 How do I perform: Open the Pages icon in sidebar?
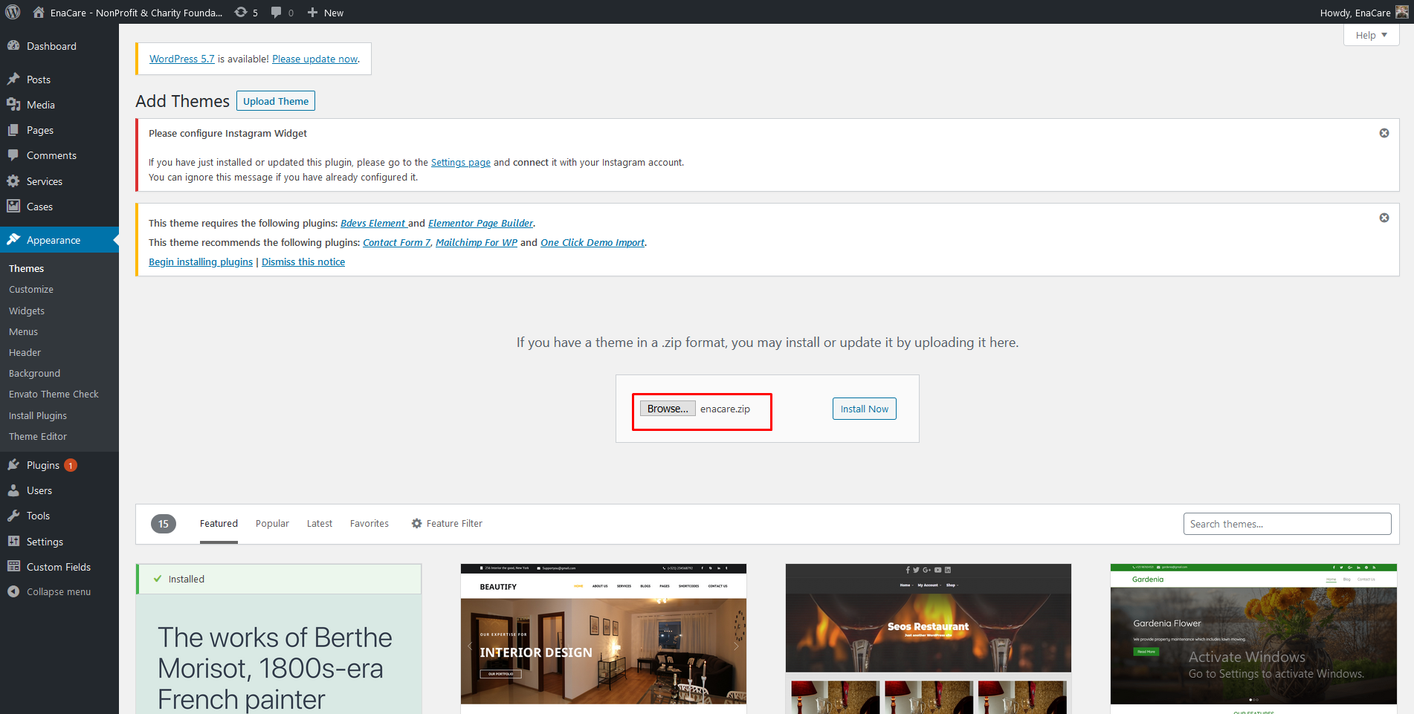tap(13, 129)
